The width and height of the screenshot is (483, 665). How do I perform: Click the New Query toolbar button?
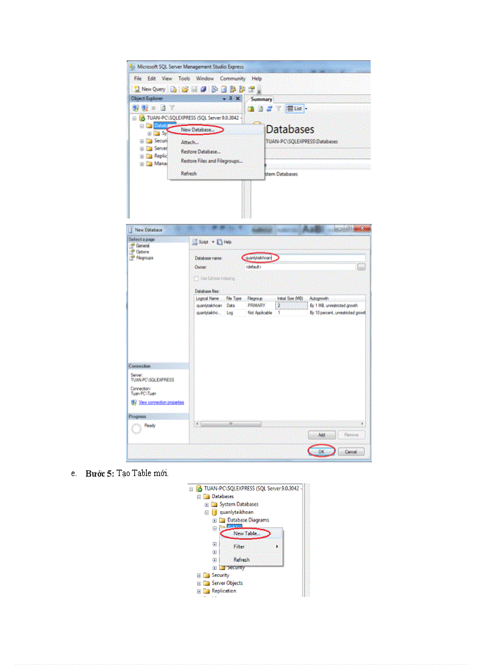click(149, 89)
